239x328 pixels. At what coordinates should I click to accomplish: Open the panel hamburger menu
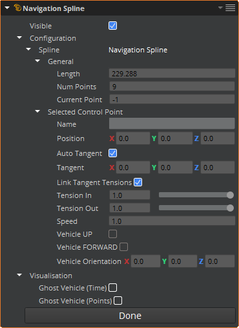pos(230,8)
